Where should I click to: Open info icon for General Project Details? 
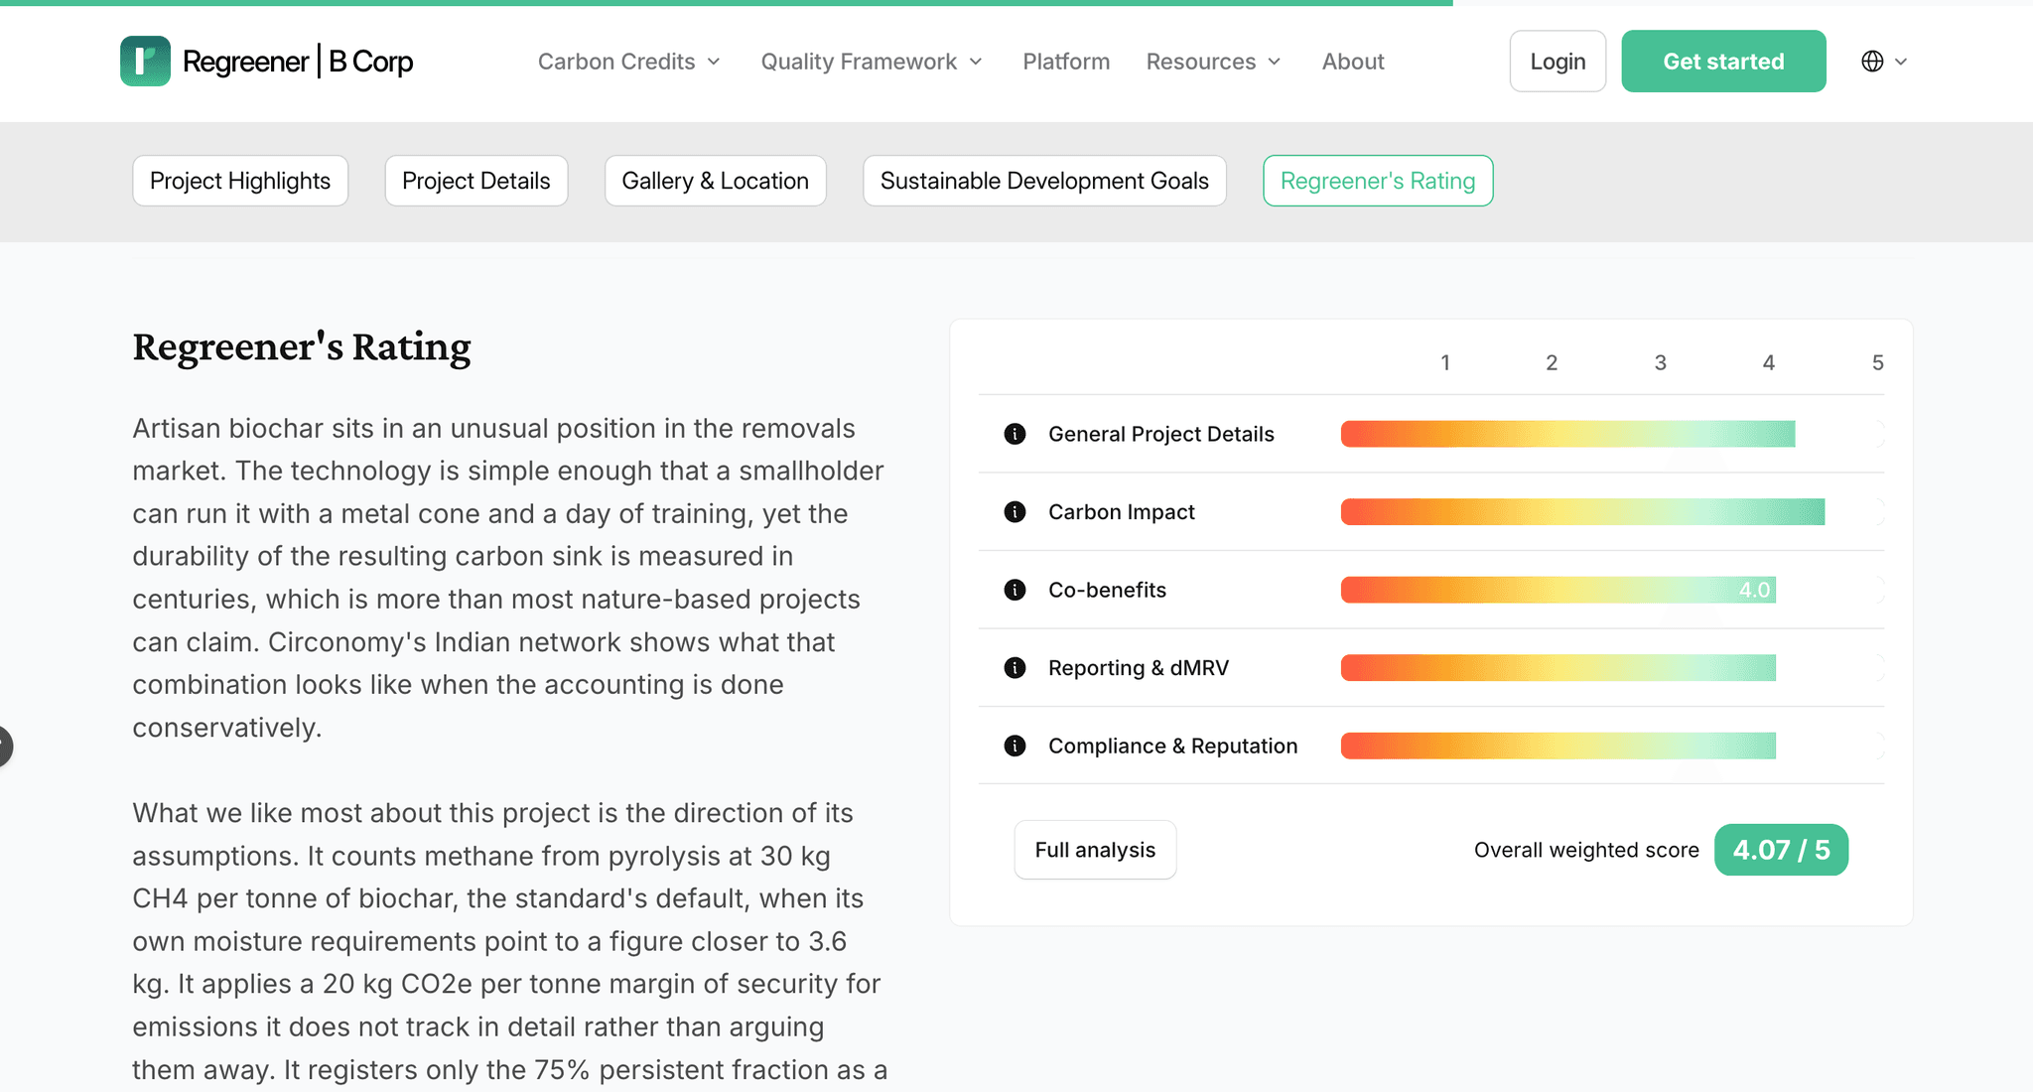coord(1015,434)
